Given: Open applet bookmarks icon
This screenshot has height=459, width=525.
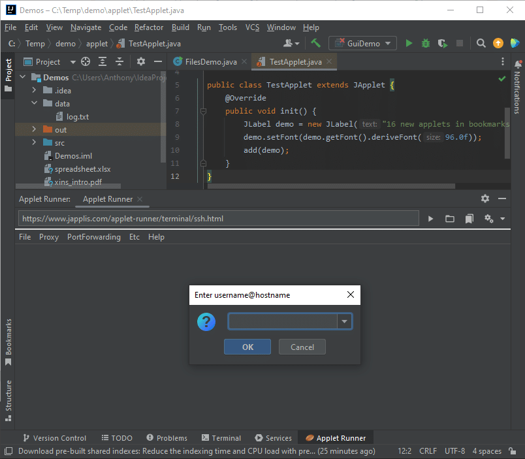Looking at the screenshot, I should tap(469, 219).
